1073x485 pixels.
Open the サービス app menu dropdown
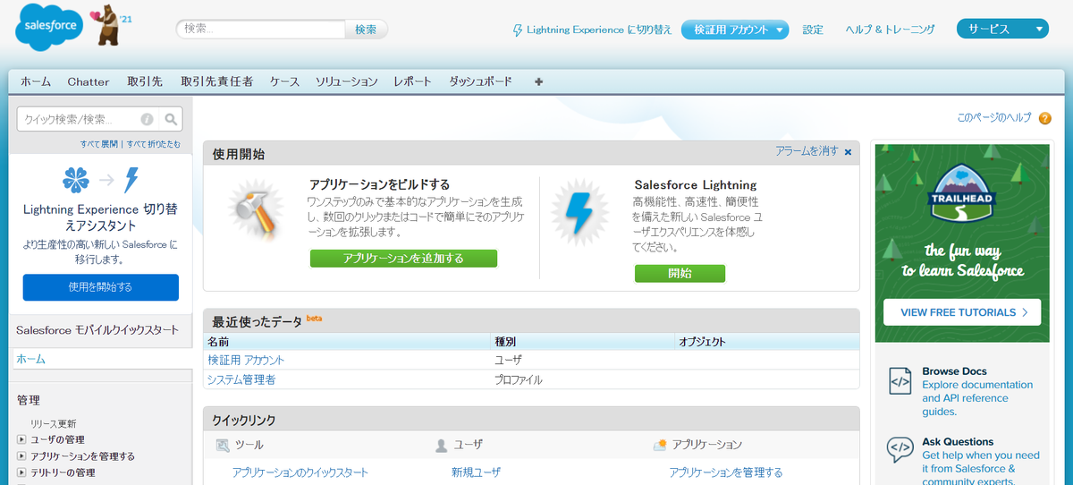[x=1002, y=30]
